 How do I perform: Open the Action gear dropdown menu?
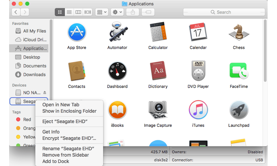pos(117,12)
